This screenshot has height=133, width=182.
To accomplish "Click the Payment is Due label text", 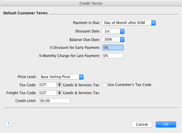I will point(86,23).
